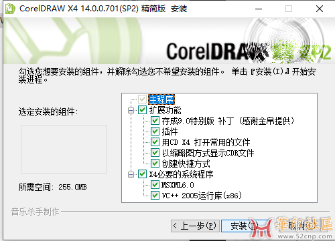
Task: Click the 所需空间: 255.0MB text
Action: (x=52, y=187)
